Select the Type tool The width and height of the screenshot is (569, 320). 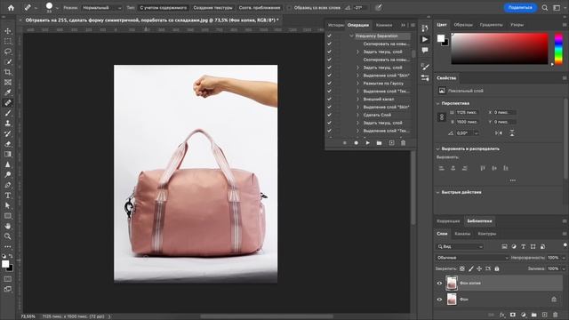pyautogui.click(x=8, y=196)
